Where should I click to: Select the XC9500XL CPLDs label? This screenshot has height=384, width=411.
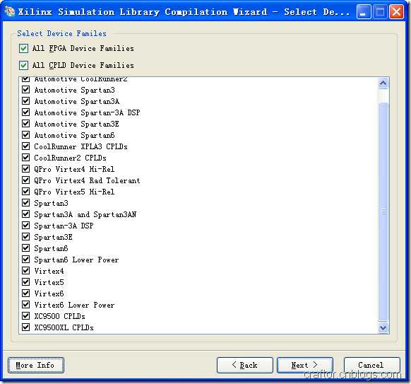point(64,327)
